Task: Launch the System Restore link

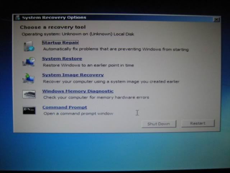Action: click(62, 59)
